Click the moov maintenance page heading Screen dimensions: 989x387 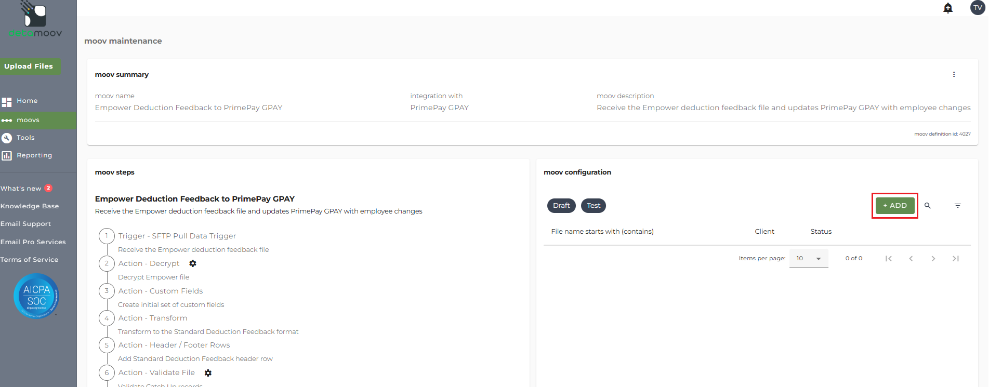tap(123, 41)
